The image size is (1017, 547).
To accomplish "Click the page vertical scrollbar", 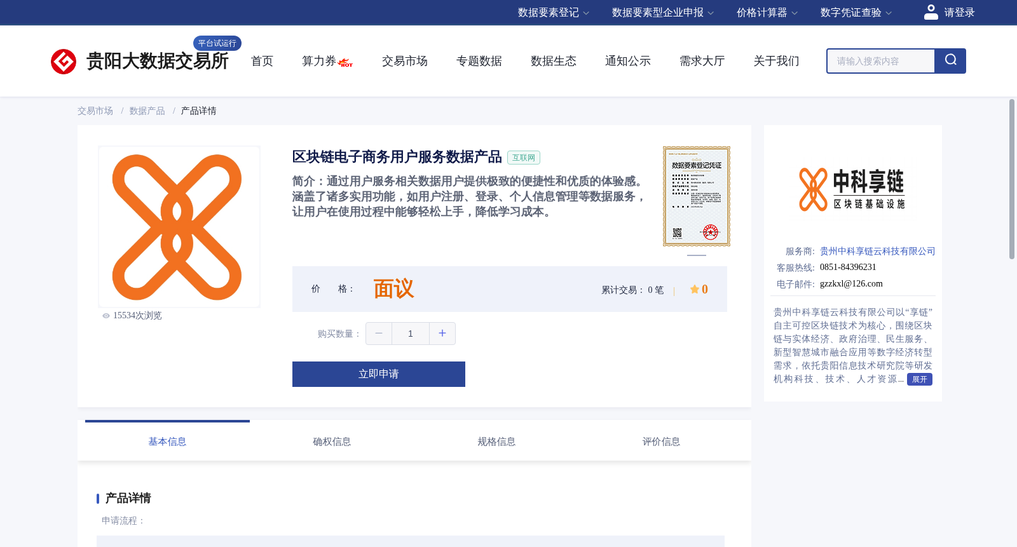I will [1012, 179].
